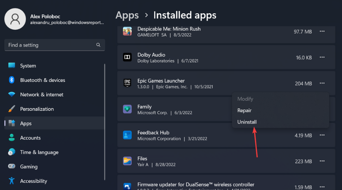Screen dimensions: 342x190
Task: Click the account email address text
Action: (x=67, y=22)
